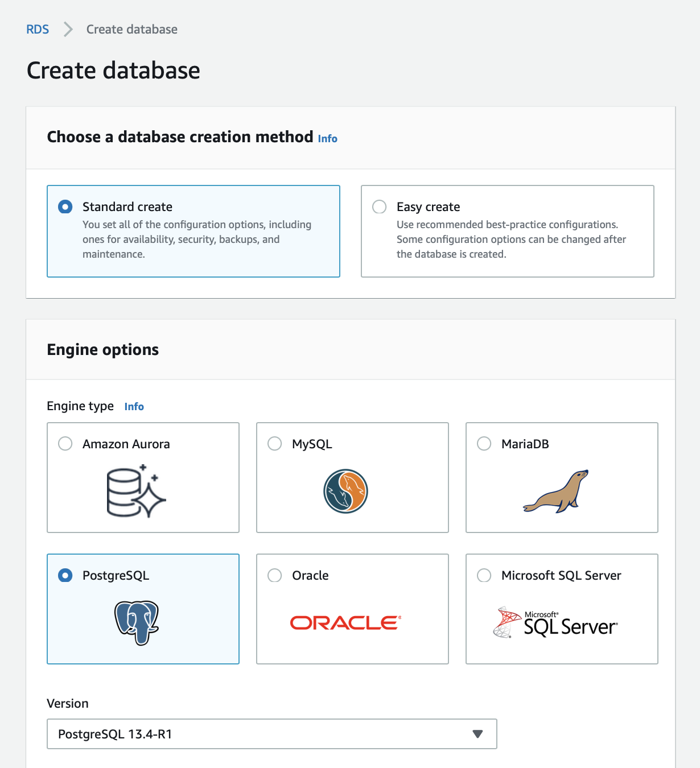Viewport: 700px width, 768px height.
Task: Click the MariaDB label text
Action: click(525, 444)
